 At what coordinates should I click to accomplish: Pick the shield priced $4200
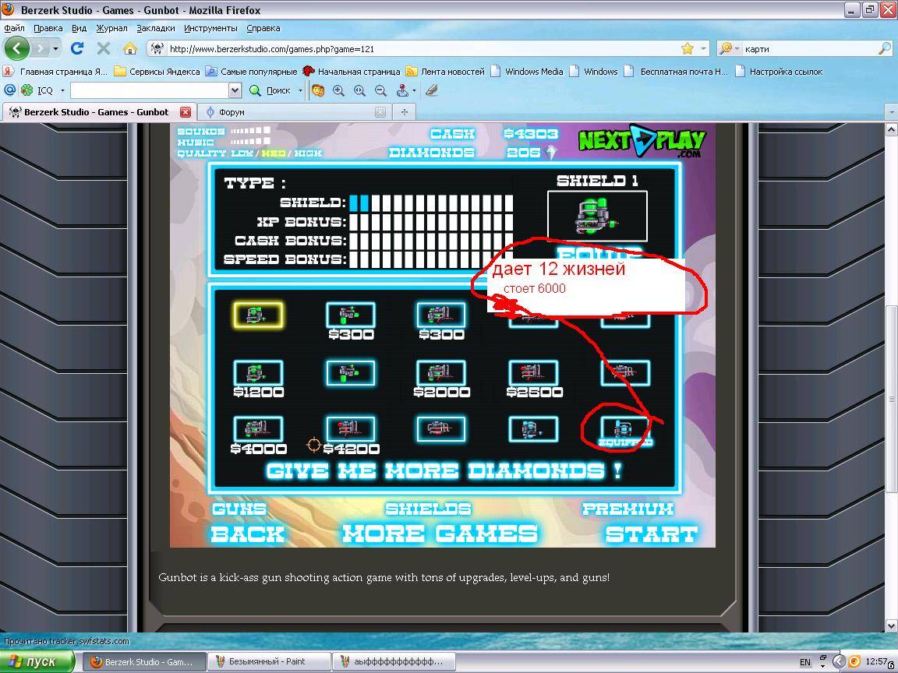[351, 429]
